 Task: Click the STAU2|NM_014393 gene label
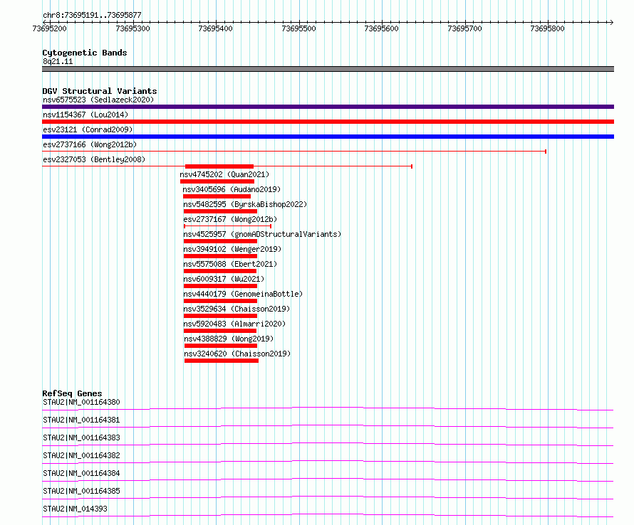click(76, 509)
